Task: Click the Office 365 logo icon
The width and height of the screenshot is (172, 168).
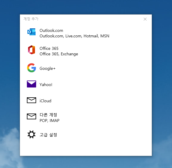Action: pos(32,50)
